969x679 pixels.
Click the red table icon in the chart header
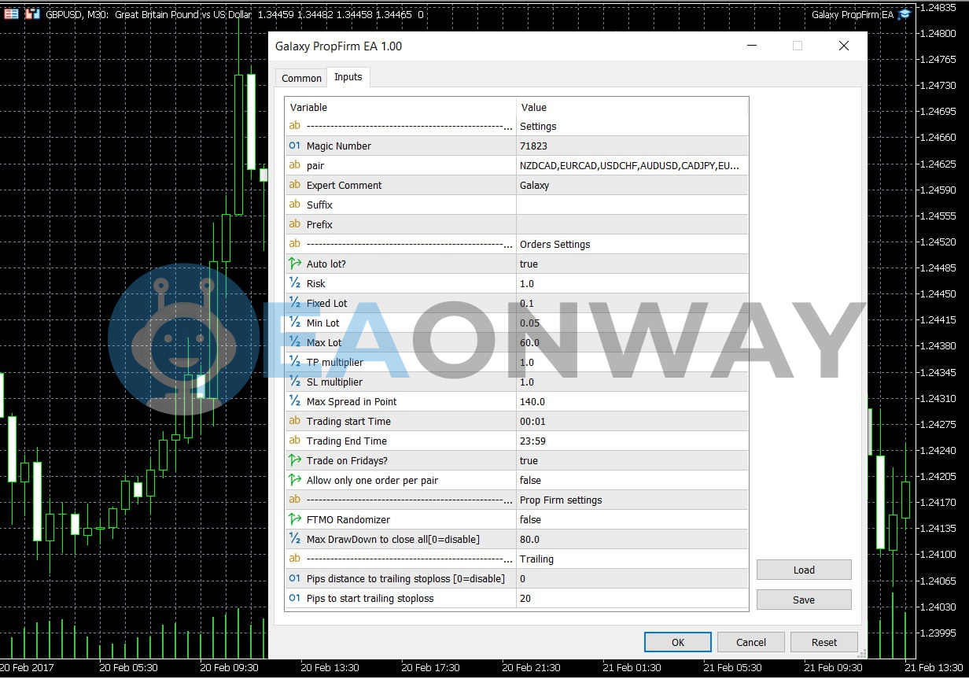tap(12, 14)
